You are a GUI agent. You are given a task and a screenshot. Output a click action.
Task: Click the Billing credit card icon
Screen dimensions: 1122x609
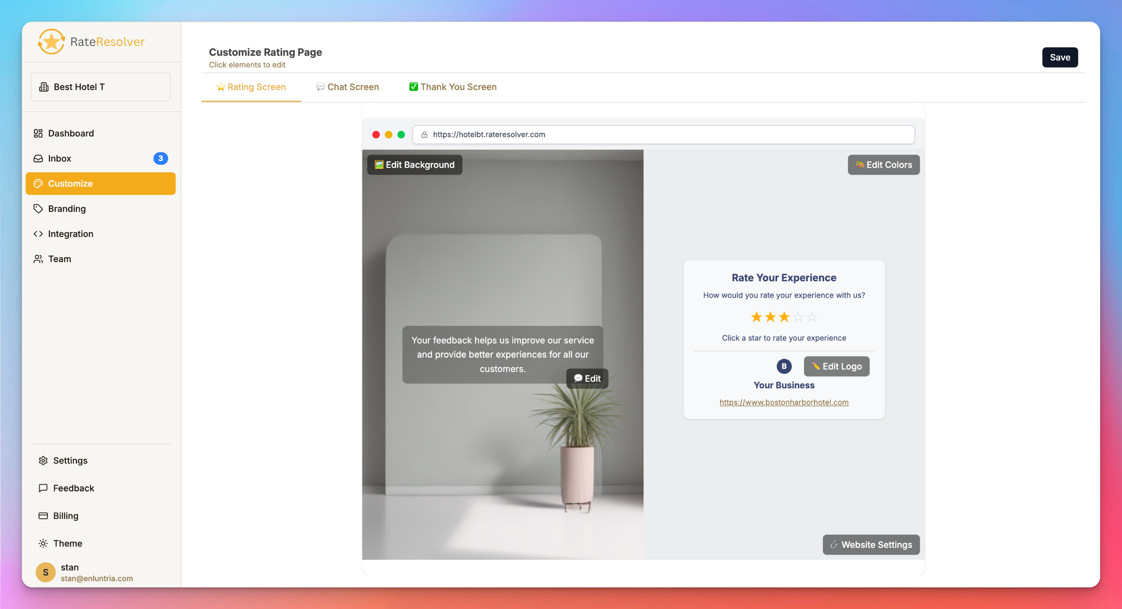[x=43, y=516]
